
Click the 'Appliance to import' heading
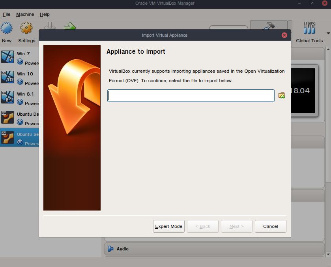pos(136,52)
